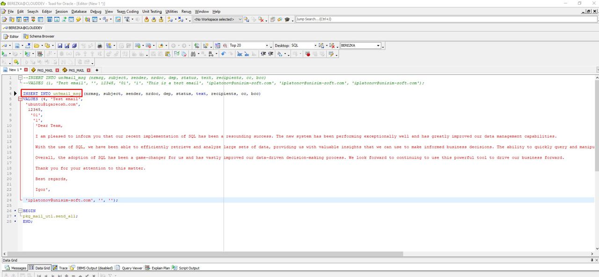Click the lightning bolt icon in main toolbar

[79, 19]
